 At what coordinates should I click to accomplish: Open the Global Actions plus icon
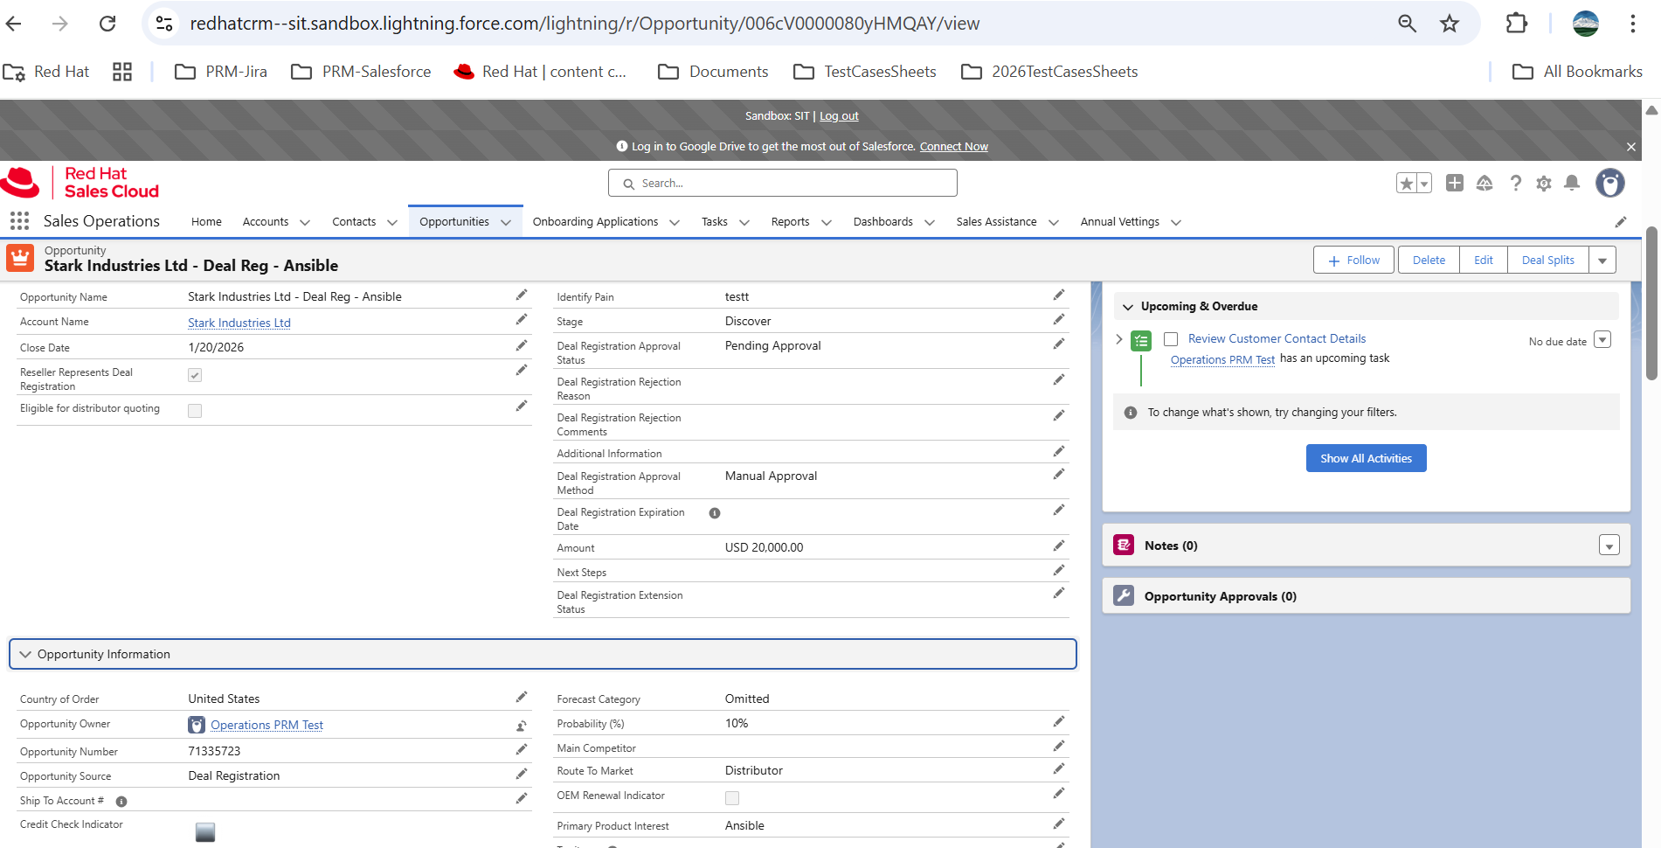(x=1455, y=183)
